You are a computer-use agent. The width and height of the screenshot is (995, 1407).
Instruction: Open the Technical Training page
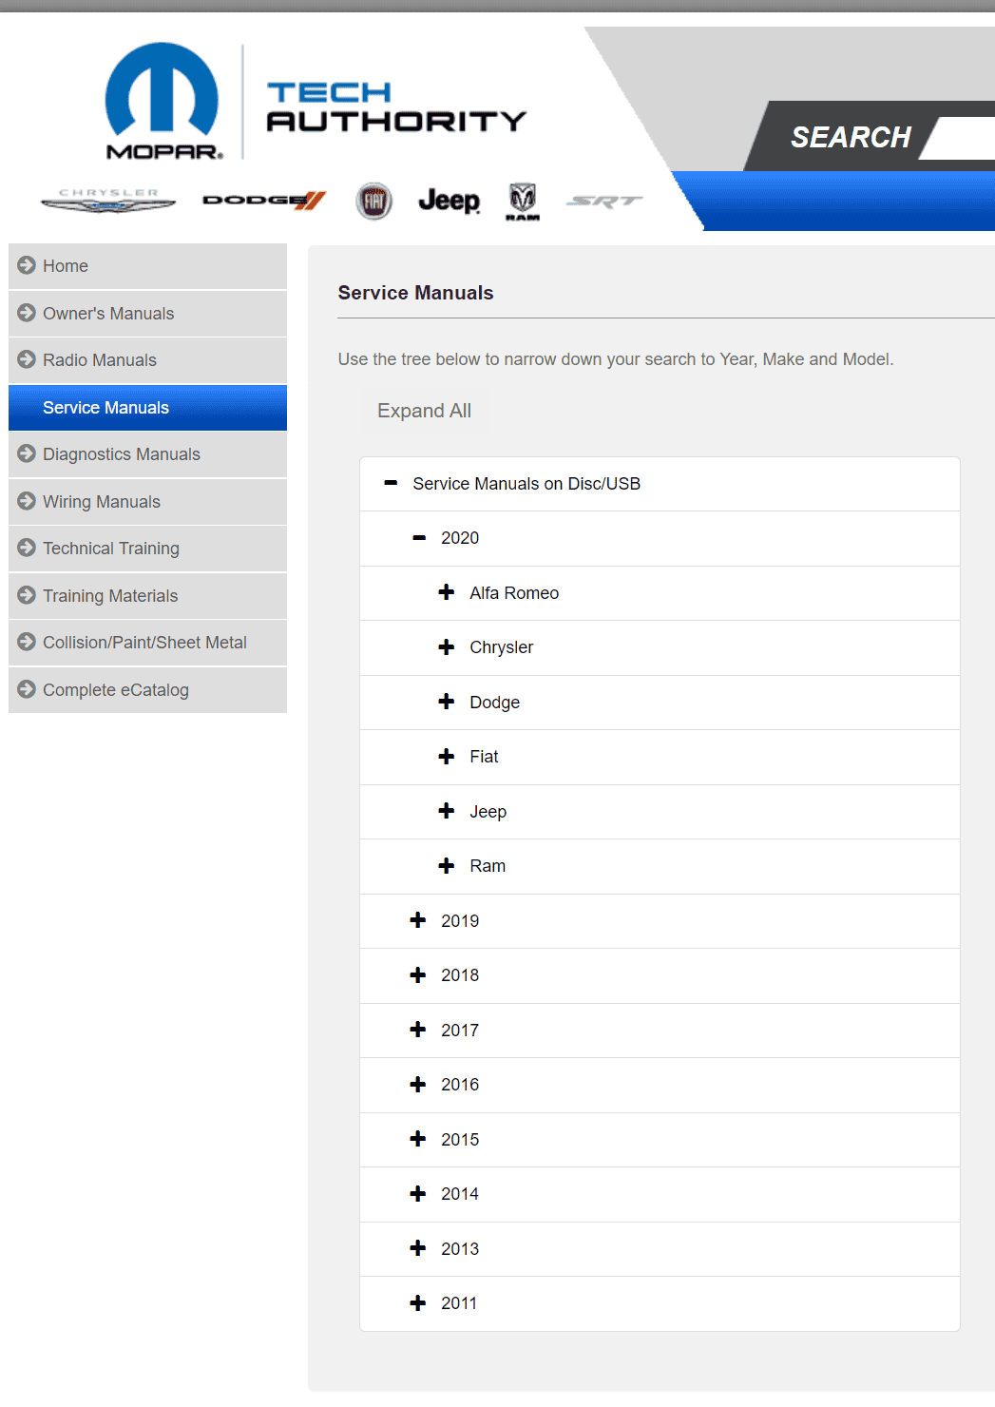coord(147,549)
